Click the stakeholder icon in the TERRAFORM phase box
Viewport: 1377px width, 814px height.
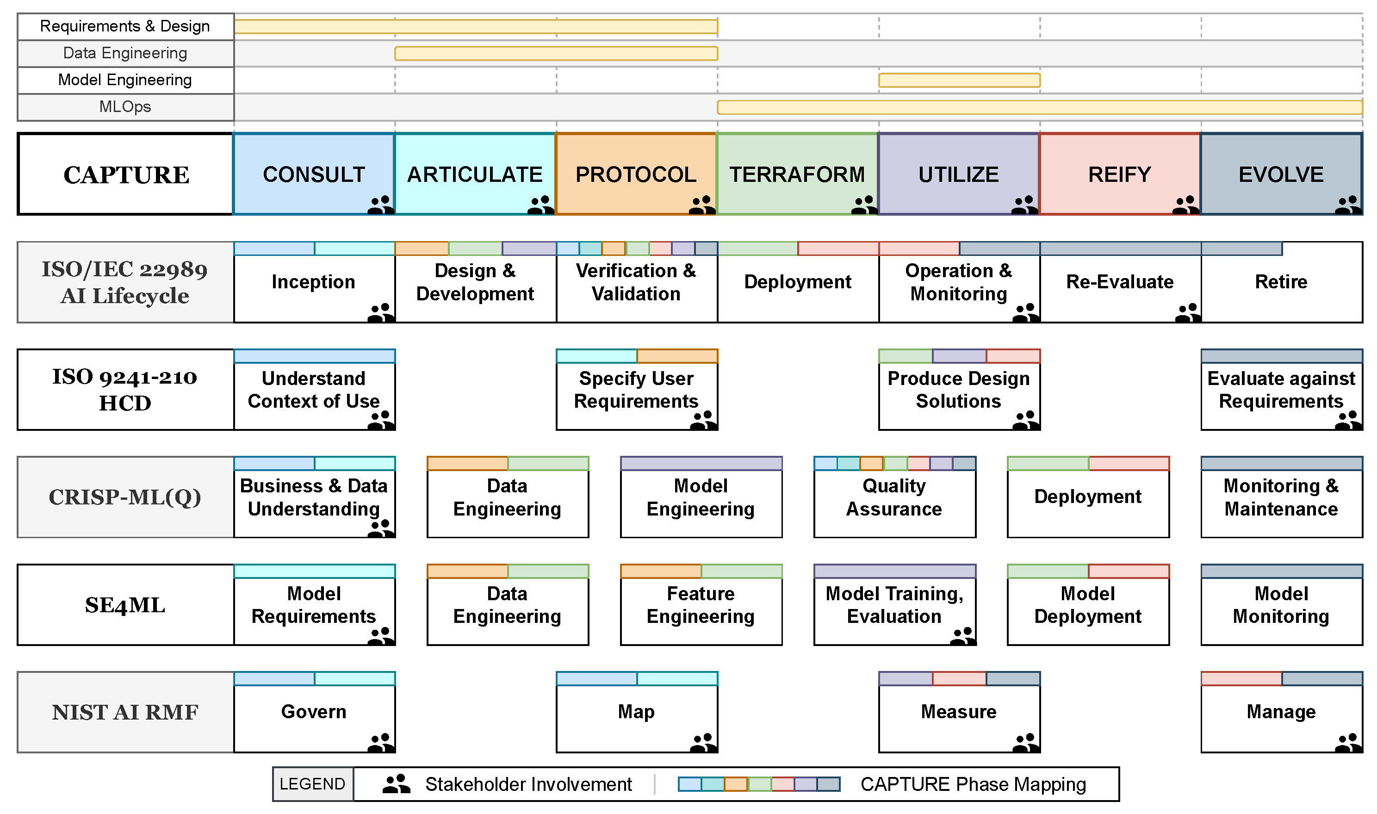864,205
